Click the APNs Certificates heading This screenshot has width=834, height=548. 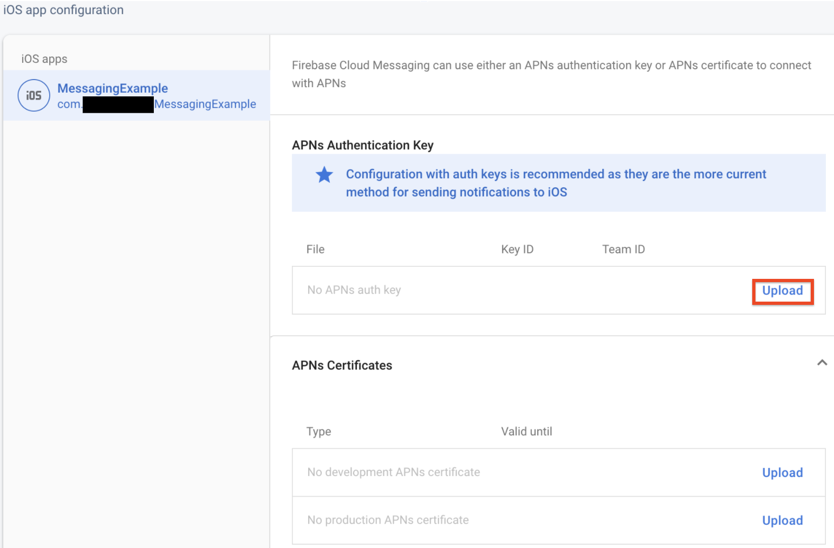342,366
